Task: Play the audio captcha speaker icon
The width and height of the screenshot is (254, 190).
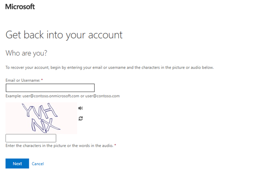Action: (81, 108)
